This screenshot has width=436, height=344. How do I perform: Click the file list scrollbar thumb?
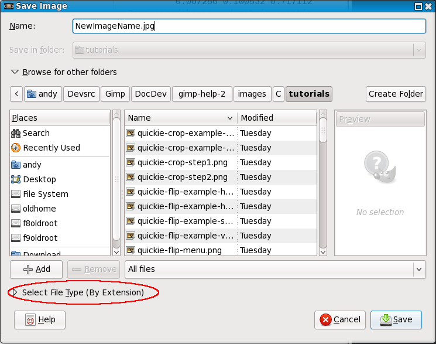point(323,130)
